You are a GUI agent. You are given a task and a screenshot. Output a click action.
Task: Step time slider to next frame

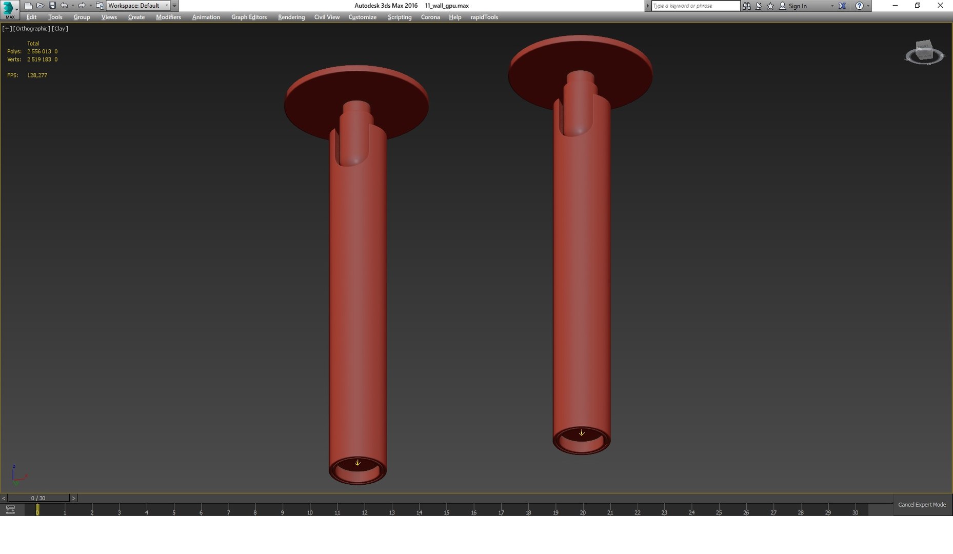point(73,498)
